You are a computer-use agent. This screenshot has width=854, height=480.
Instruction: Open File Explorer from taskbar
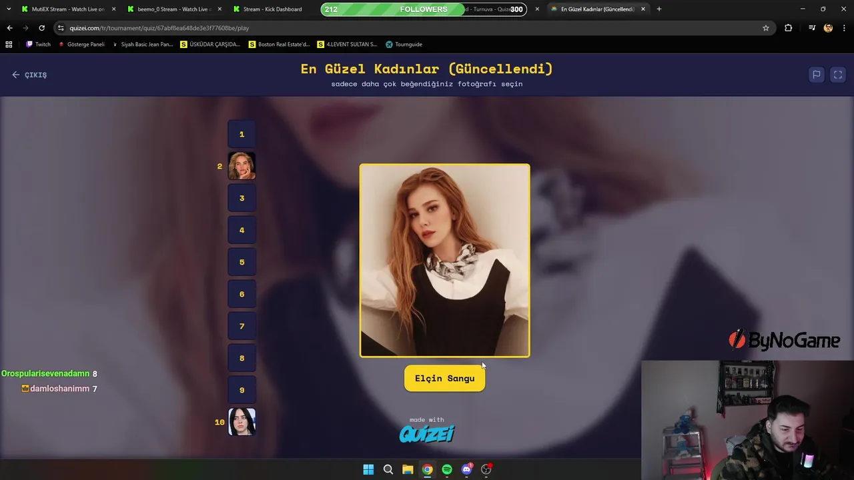tap(408, 469)
